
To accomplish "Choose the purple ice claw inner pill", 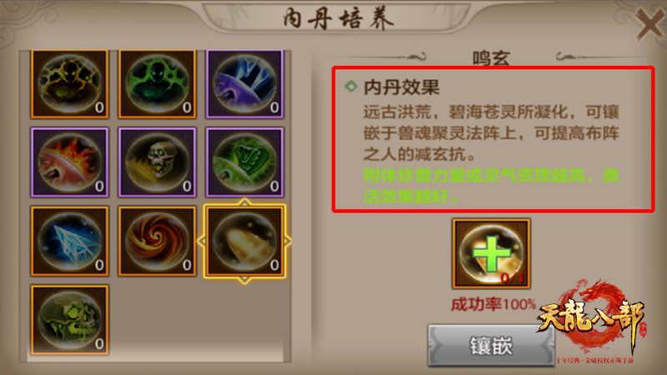I will 245,84.
